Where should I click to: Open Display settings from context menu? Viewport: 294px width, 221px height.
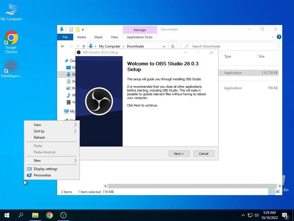(x=52, y=169)
